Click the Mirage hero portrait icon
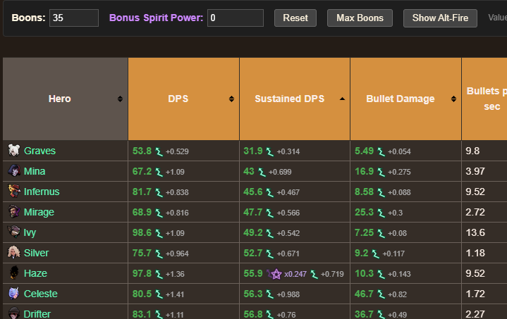Viewport: 507px width, 319px height. [x=14, y=211]
